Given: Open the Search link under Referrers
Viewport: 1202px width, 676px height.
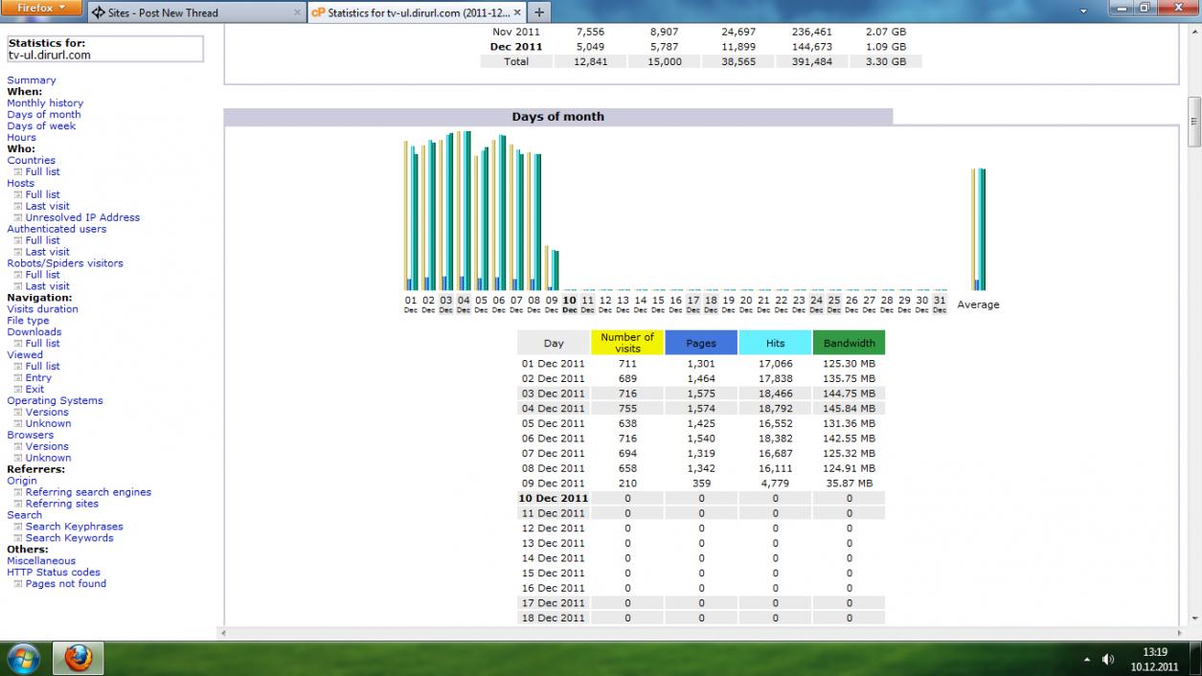Looking at the screenshot, I should pyautogui.click(x=25, y=517).
